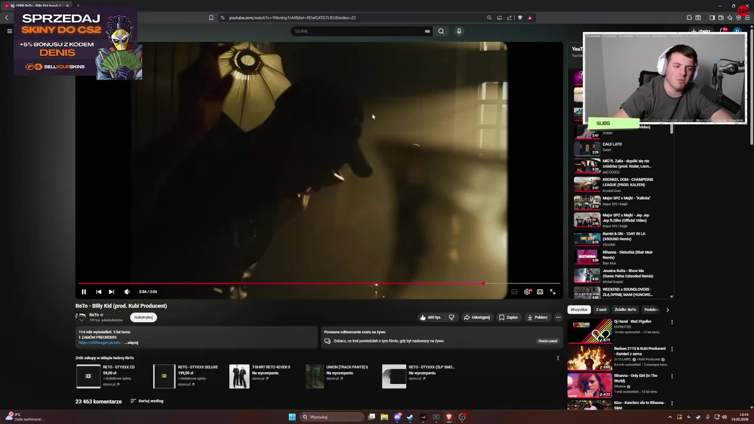
Task: Click the red playhead on progress bar
Action: tap(483, 283)
